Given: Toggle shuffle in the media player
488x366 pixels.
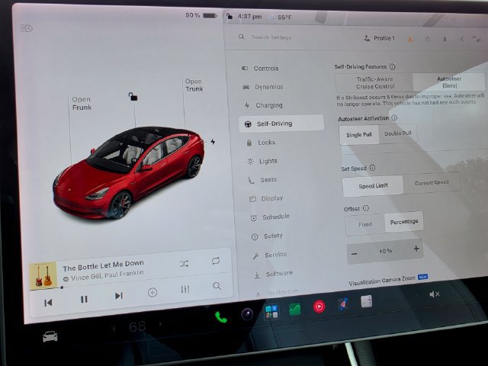Looking at the screenshot, I should pyautogui.click(x=184, y=264).
